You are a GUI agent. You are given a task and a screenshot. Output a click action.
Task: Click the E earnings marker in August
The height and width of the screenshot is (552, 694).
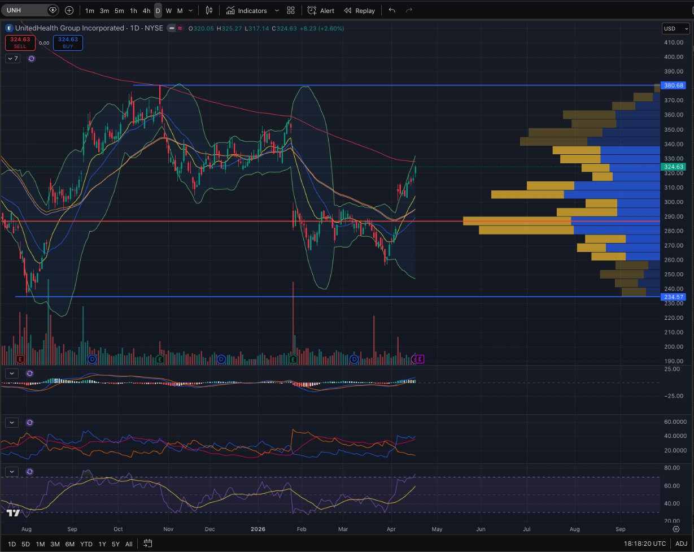tap(21, 359)
